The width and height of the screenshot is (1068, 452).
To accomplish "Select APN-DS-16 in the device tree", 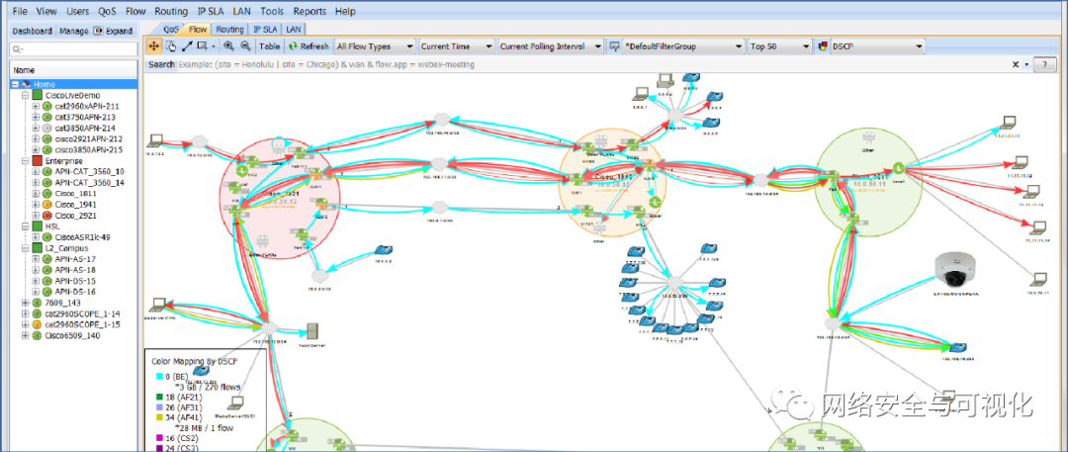I will click(x=75, y=291).
